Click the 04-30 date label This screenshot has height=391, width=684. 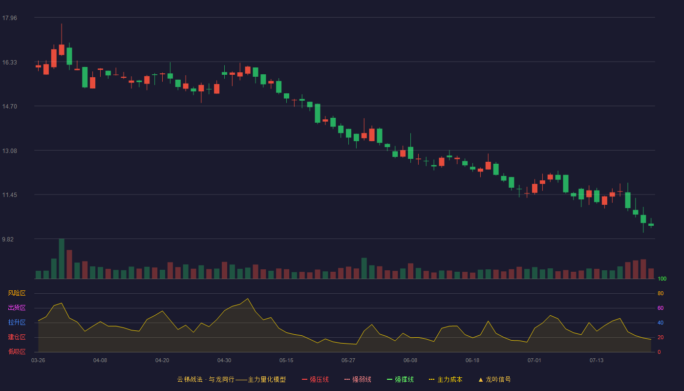pos(224,360)
